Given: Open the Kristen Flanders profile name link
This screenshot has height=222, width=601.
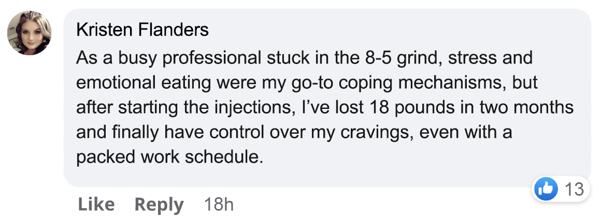Looking at the screenshot, I should coord(142,30).
